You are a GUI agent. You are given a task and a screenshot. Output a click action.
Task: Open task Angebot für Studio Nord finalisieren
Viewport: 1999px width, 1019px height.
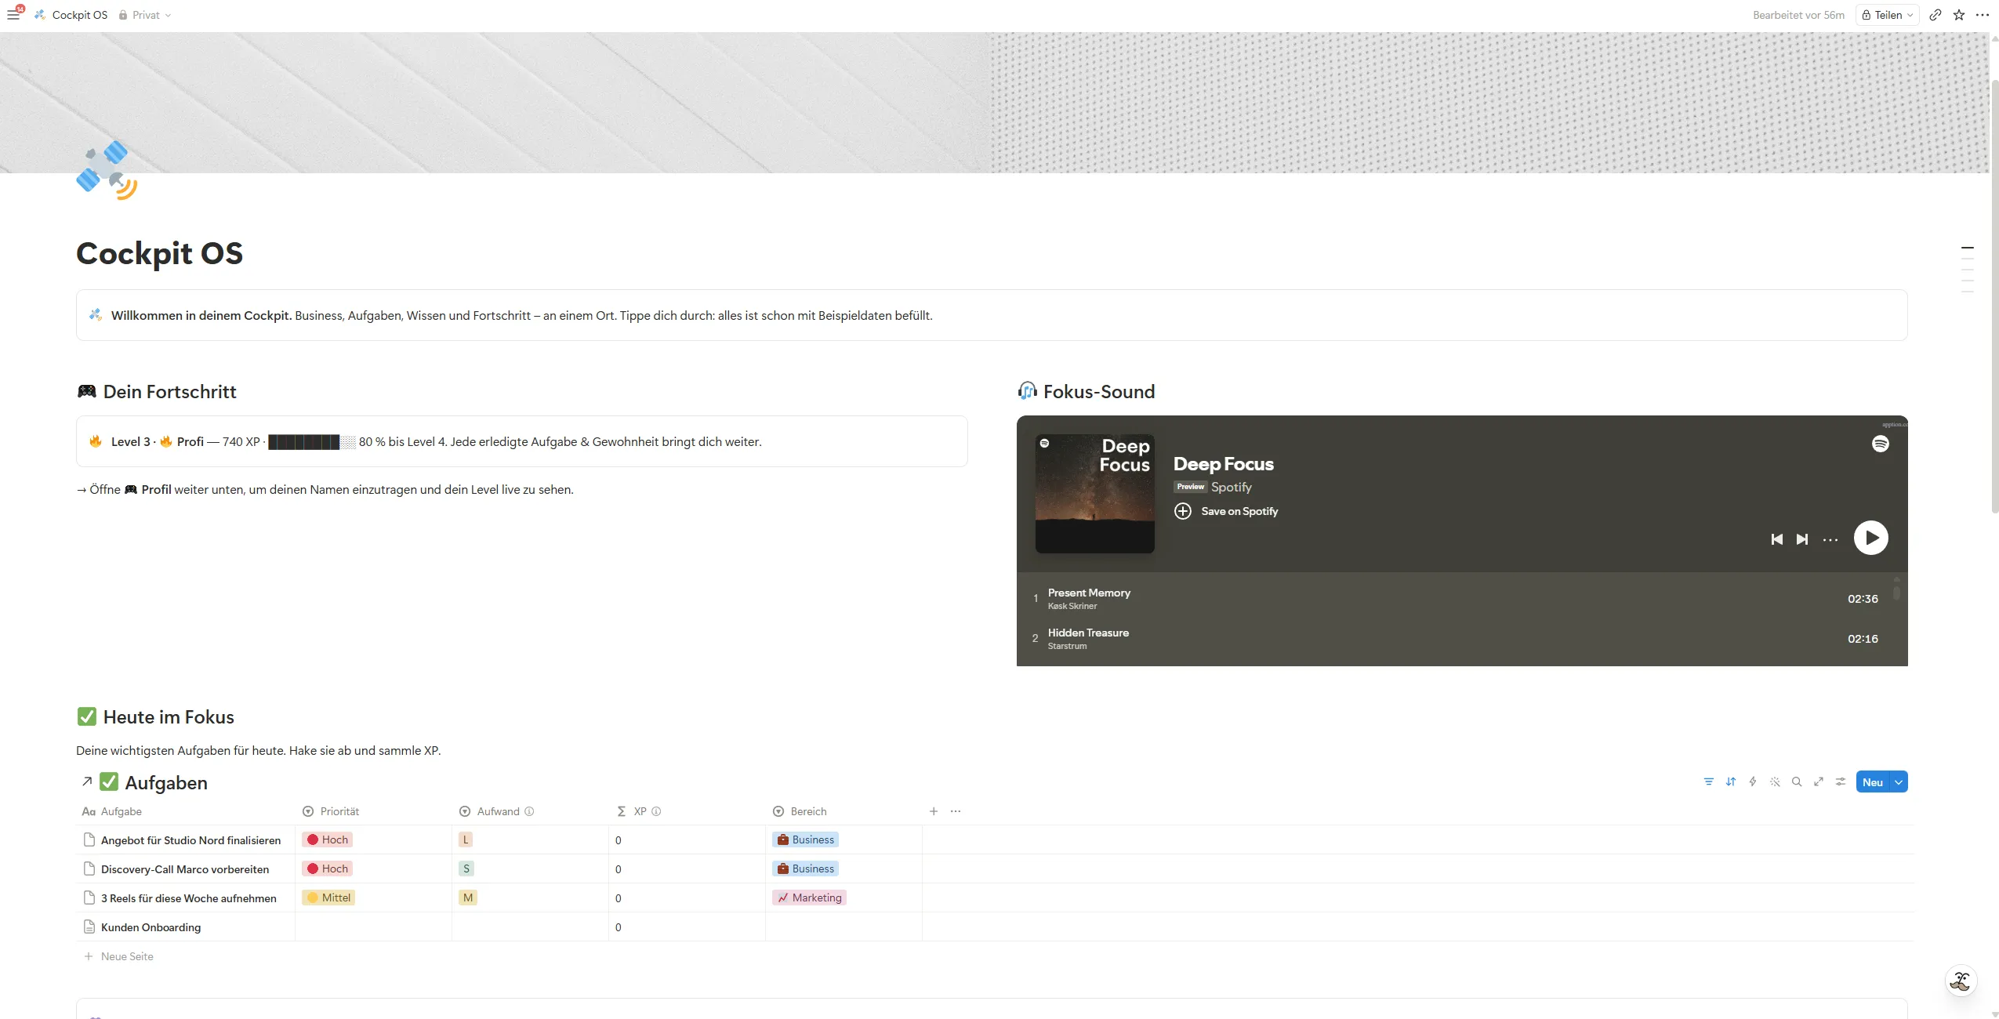pyautogui.click(x=190, y=840)
